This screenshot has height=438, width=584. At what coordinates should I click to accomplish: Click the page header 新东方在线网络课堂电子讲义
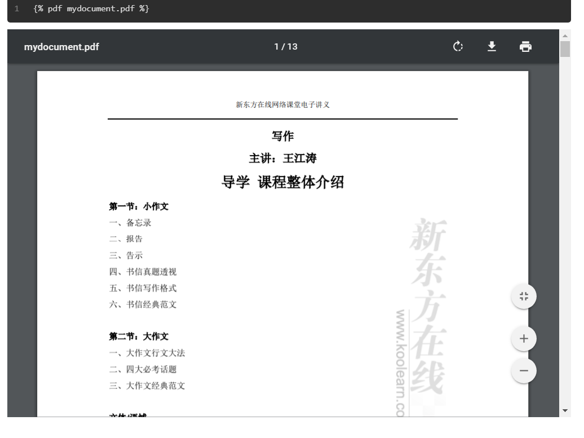pos(282,105)
